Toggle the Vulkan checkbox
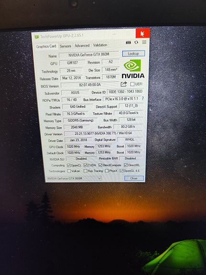 (x=69, y=171)
